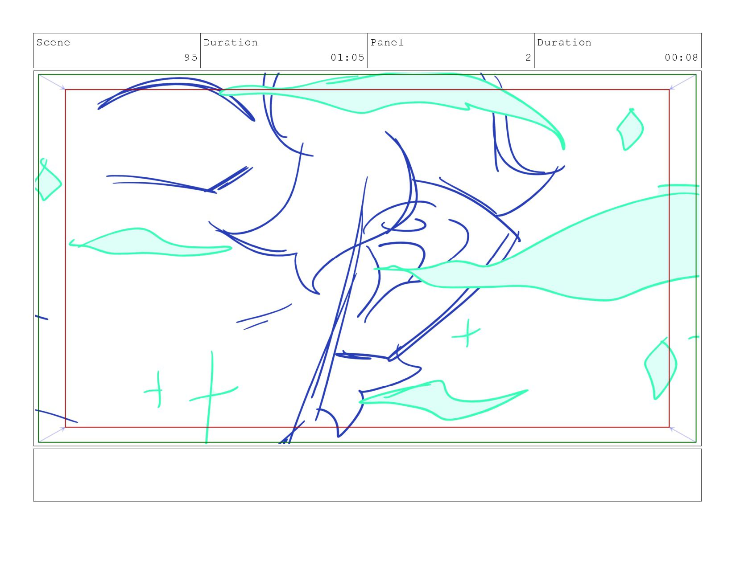Select the scene number value 95
This screenshot has height=568, width=736.
coord(191,57)
